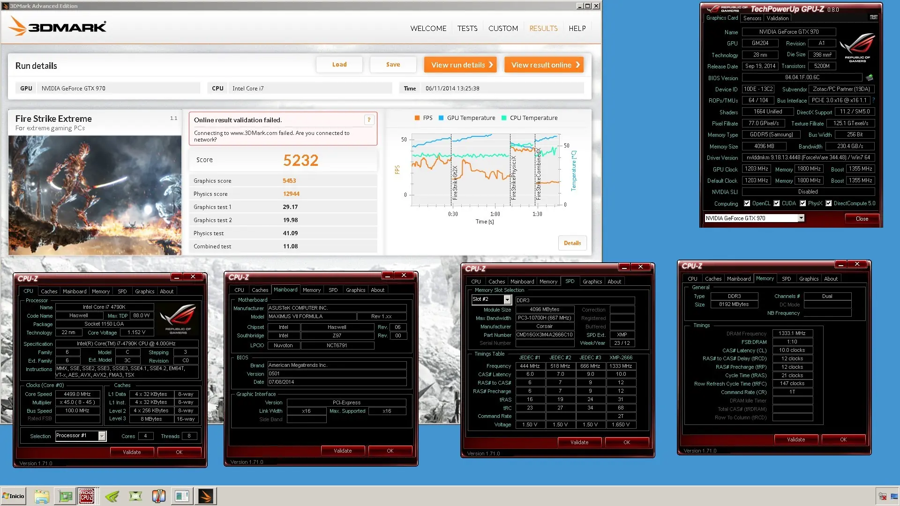This screenshot has width=900, height=506.
Task: Toggle the DirectCompute 5.0 checkbox
Action: click(x=829, y=203)
